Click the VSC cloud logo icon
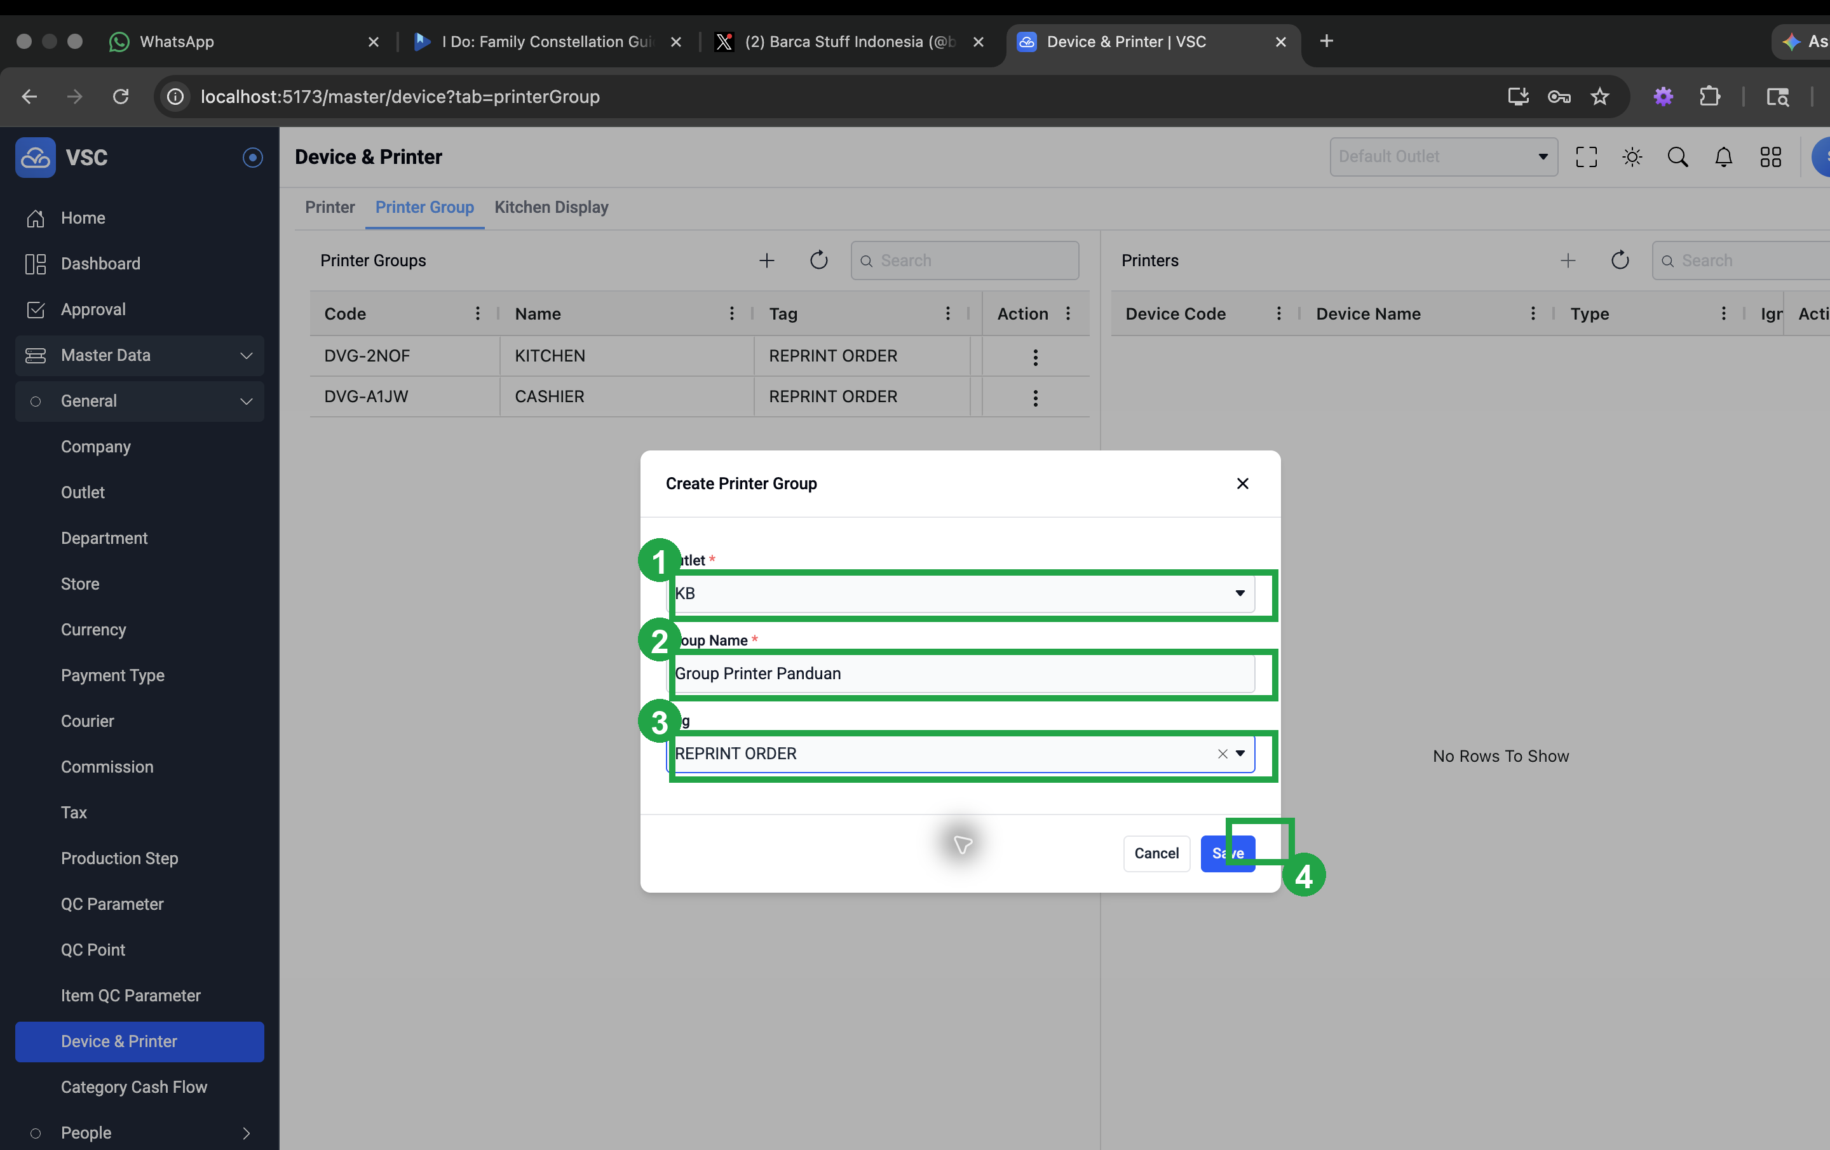1830x1150 pixels. [x=35, y=156]
